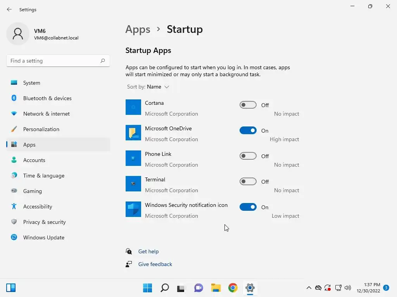
Task: Open Windows Update settings
Action: [58, 237]
